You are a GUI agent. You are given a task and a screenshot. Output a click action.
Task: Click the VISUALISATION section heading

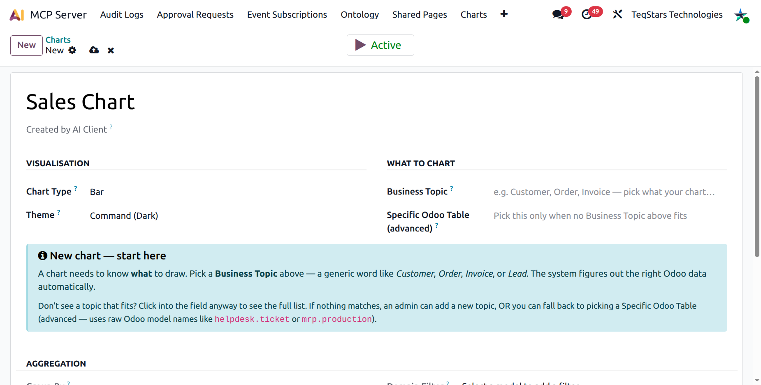coord(58,163)
